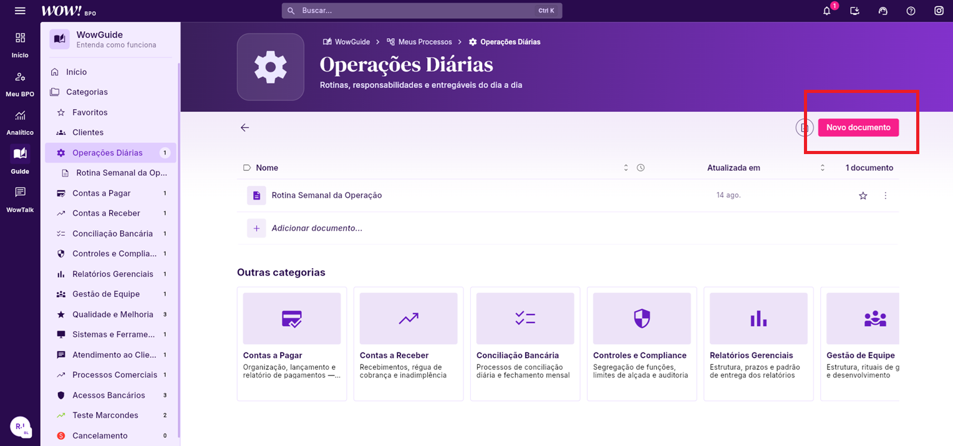Open the support headset icon

(883, 11)
